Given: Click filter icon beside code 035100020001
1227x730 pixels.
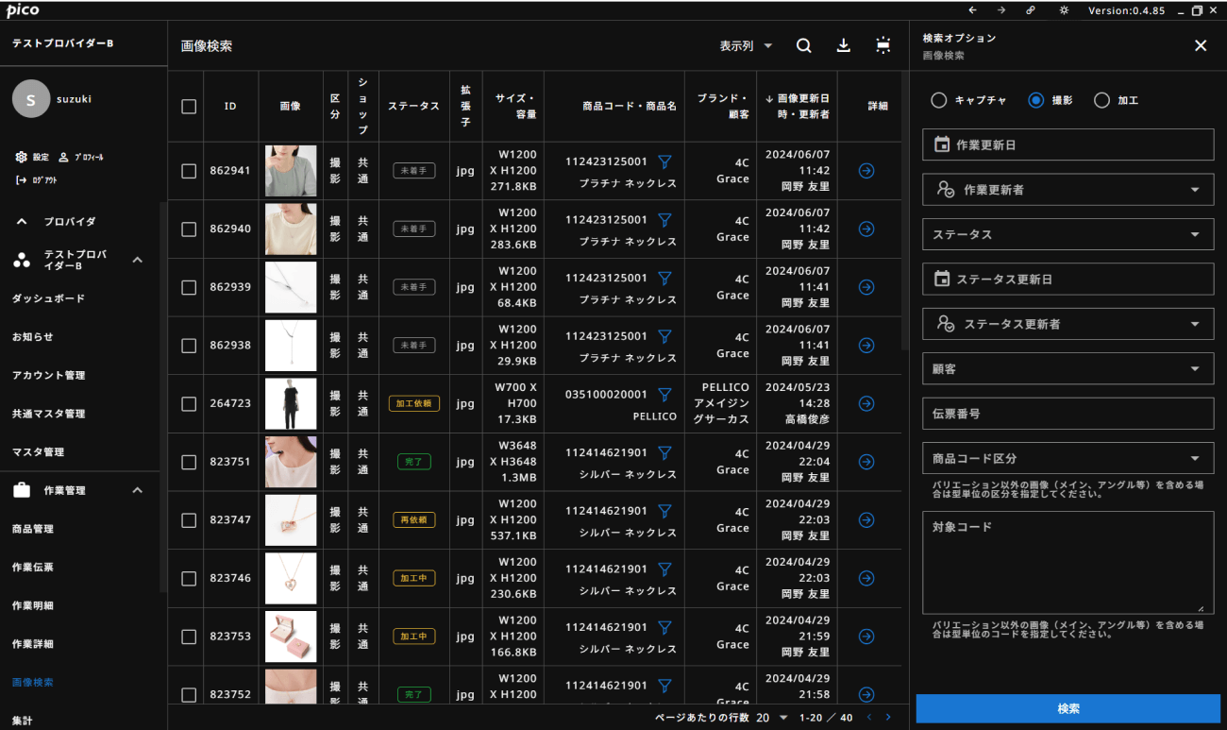Looking at the screenshot, I should (x=664, y=395).
